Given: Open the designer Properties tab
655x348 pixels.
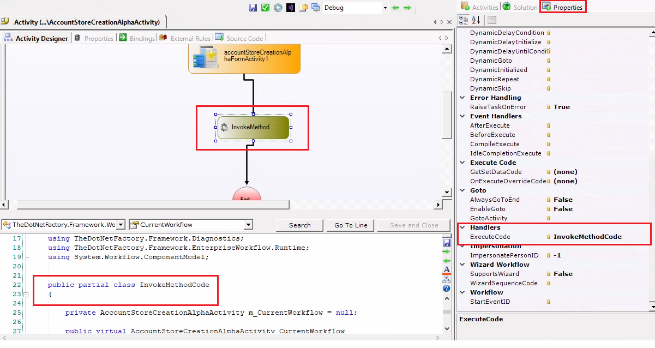Looking at the screenshot, I should click(93, 38).
